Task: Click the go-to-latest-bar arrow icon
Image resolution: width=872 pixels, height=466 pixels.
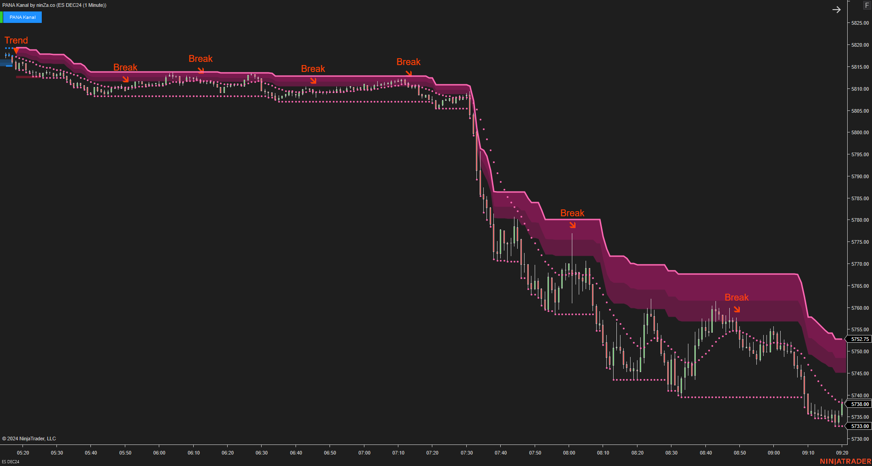Action: tap(837, 9)
